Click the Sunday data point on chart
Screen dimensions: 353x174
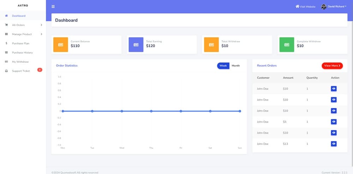click(x=240, y=111)
